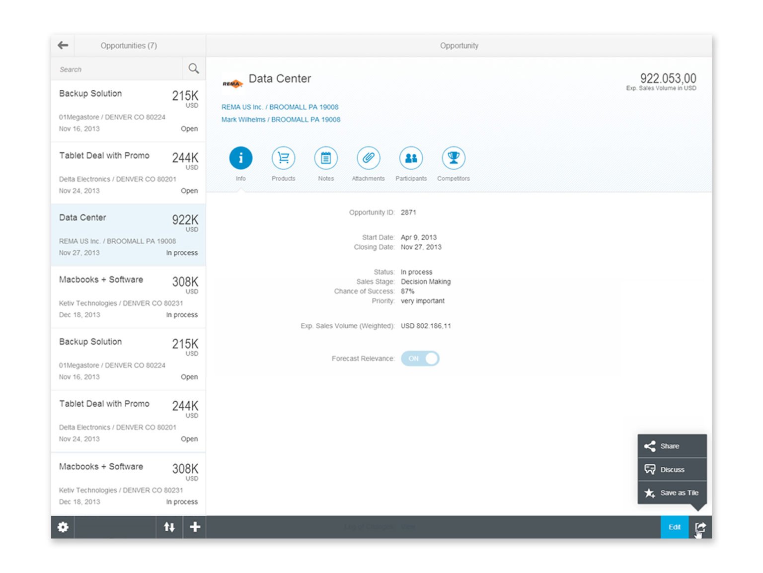
Task: Open the Participants icon tab
Action: click(411, 158)
